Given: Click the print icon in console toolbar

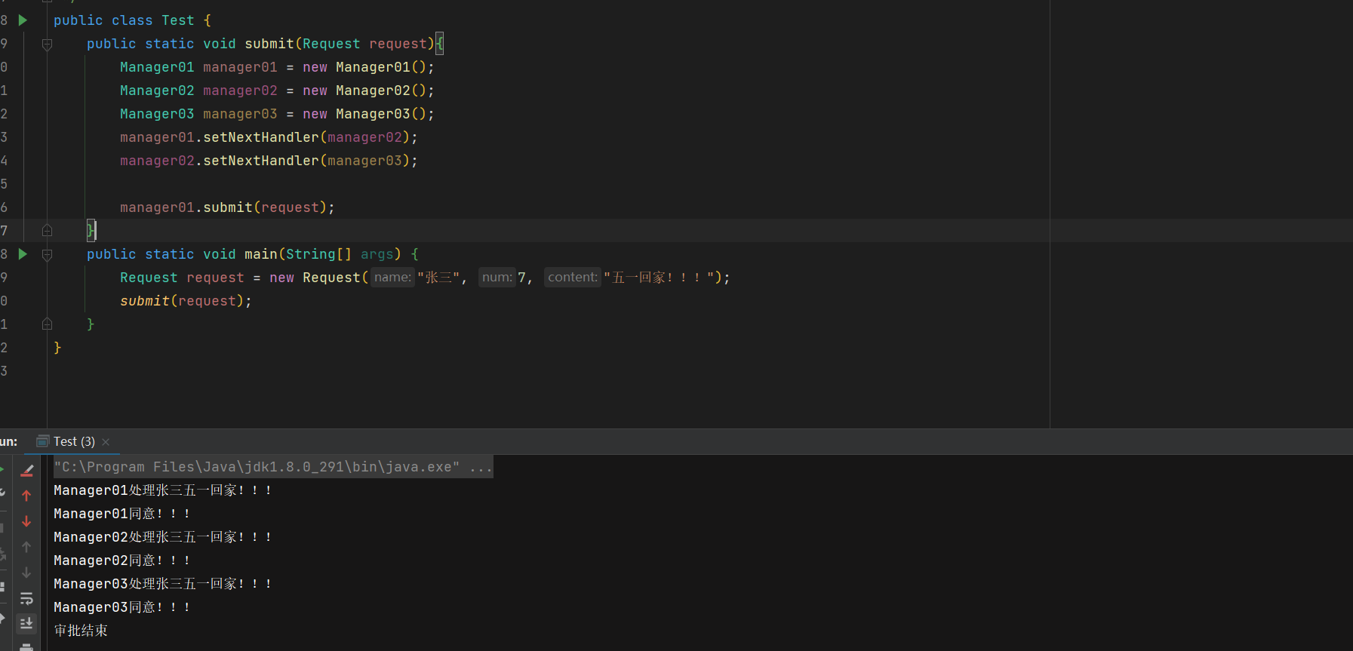Looking at the screenshot, I should (26, 646).
